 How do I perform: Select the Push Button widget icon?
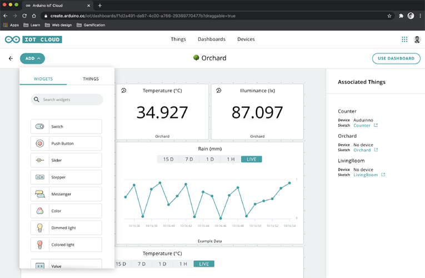[40, 143]
